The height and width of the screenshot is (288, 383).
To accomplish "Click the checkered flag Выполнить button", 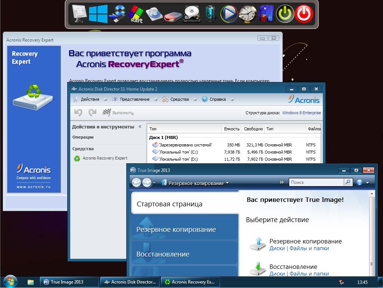I will point(118,113).
